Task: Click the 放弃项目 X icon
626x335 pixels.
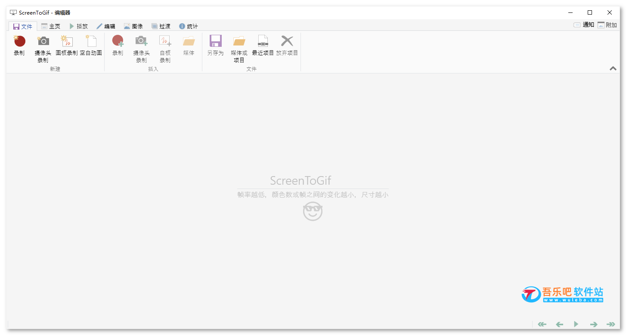Action: 287,41
